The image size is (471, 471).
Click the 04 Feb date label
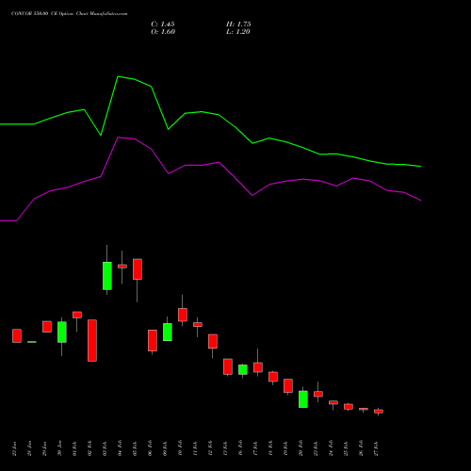120,448
